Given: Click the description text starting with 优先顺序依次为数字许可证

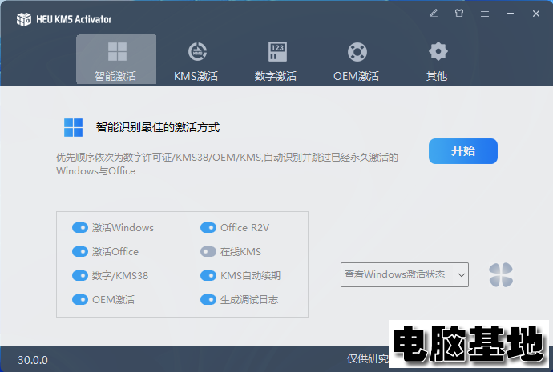Looking at the screenshot, I should (227, 164).
